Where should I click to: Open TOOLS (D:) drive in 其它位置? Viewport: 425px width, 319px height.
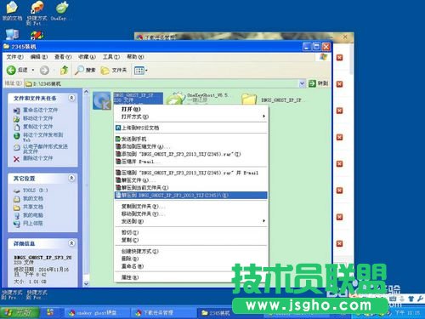31,191
